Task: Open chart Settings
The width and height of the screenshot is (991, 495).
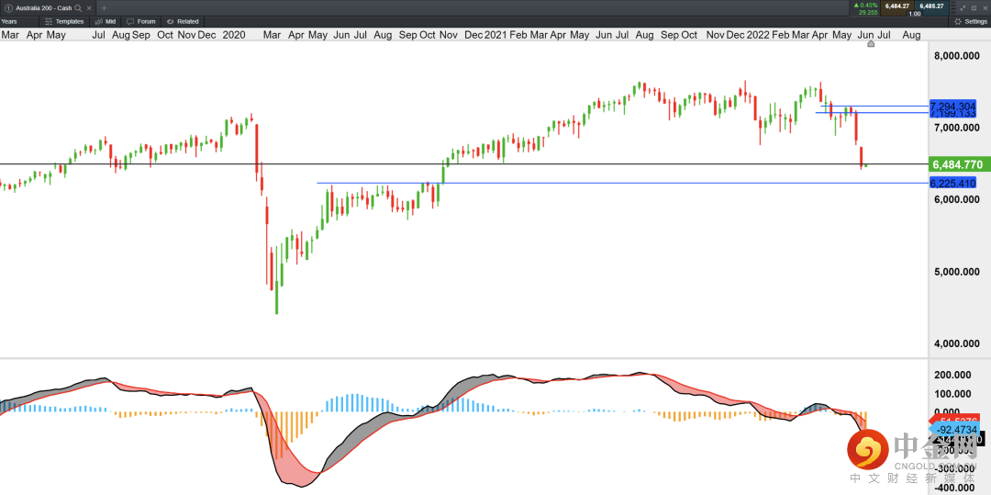Action: (x=972, y=21)
